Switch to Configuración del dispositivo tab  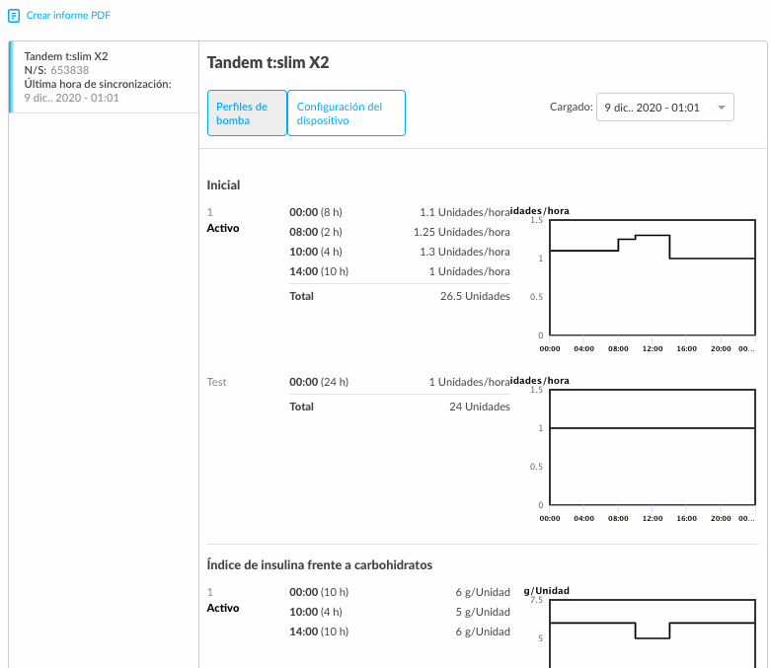coord(346,113)
